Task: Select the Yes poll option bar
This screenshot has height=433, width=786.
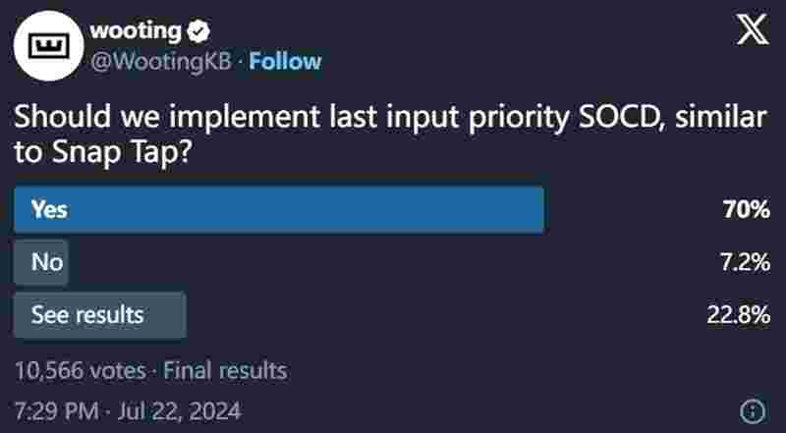Action: click(279, 209)
